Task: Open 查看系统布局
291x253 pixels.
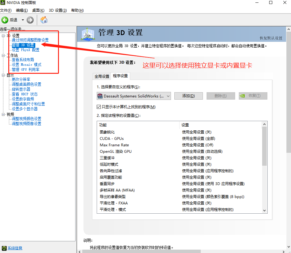Action: (23, 60)
